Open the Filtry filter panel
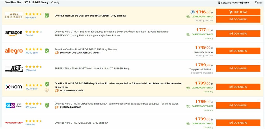Image resolution: width=265 pixels, height=129 pixels. (259, 3)
